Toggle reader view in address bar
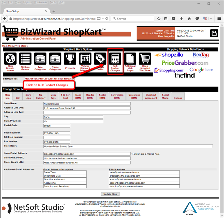224x218 pixels. pos(99,19)
